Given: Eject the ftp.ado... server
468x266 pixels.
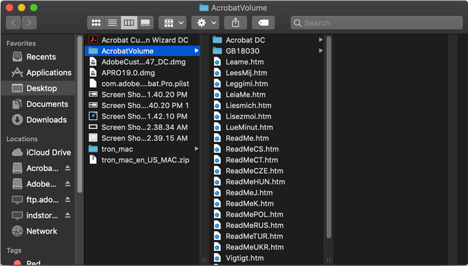Looking at the screenshot, I should click(68, 200).
